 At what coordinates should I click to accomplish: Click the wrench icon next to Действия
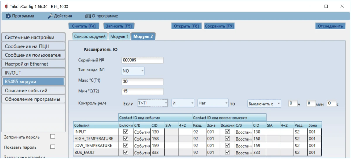point(50,16)
